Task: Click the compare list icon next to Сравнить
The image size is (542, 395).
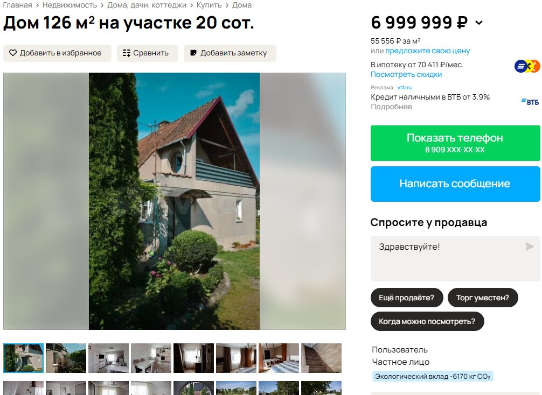Action: [127, 53]
